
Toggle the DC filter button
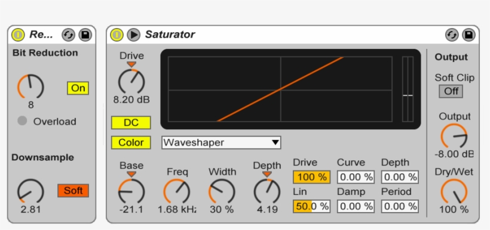[131, 123]
